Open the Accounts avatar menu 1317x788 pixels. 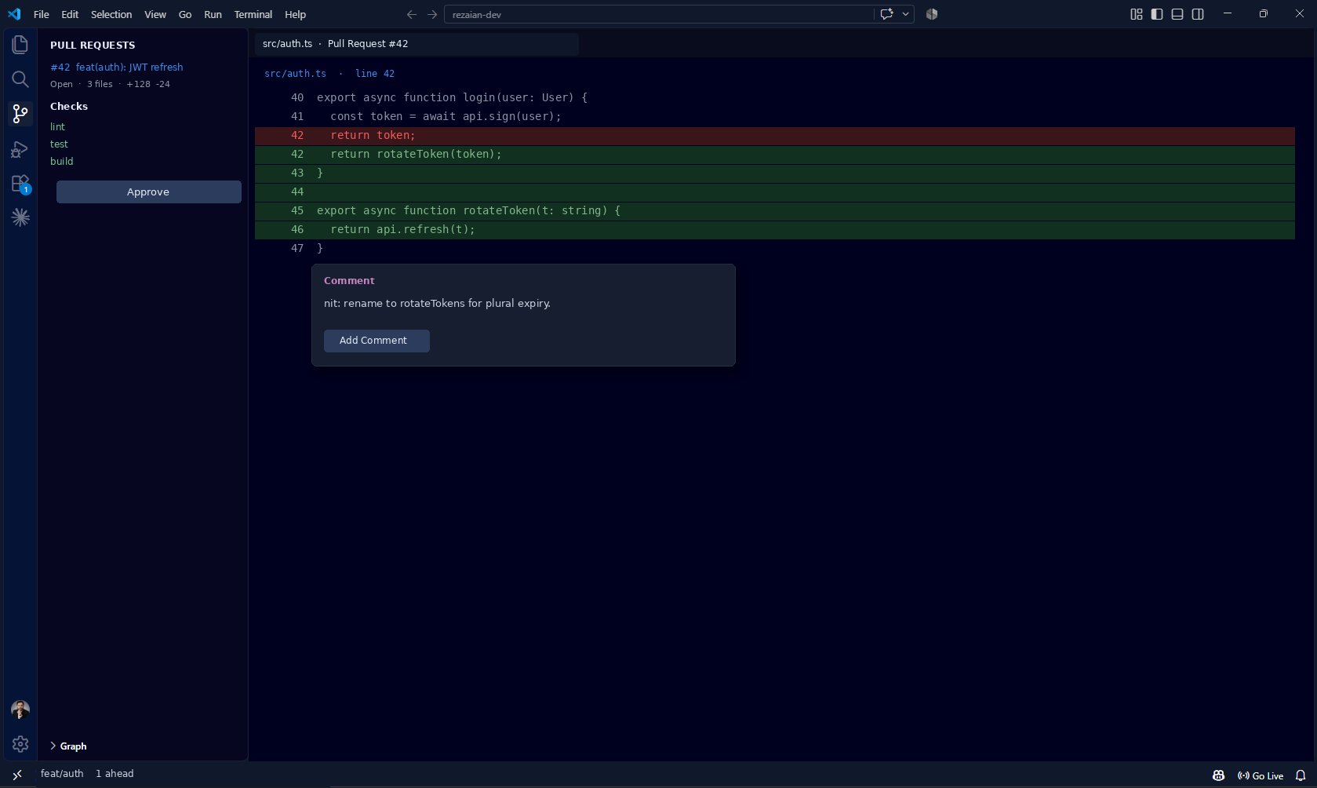point(20,710)
